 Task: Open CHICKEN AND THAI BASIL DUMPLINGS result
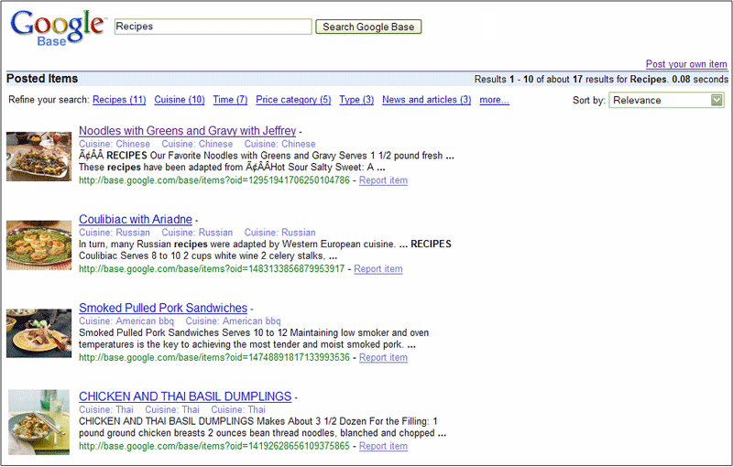coord(185,396)
